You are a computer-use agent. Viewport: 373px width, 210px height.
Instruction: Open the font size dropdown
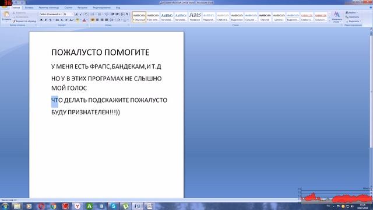tap(72, 14)
